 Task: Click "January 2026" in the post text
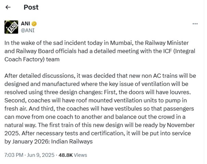27,142
